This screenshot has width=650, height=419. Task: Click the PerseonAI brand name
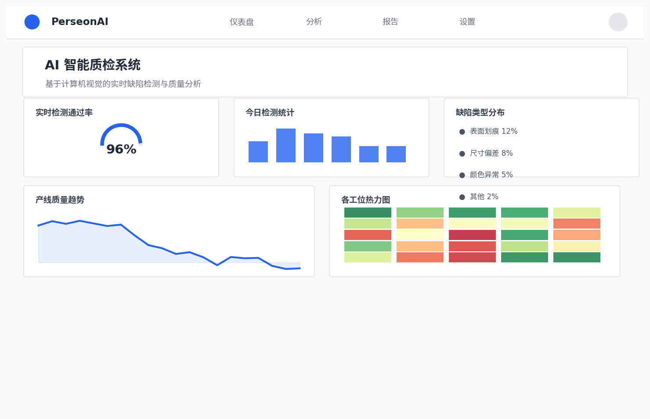79,21
